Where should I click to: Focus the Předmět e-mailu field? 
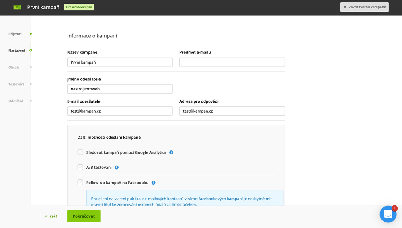coord(232,62)
